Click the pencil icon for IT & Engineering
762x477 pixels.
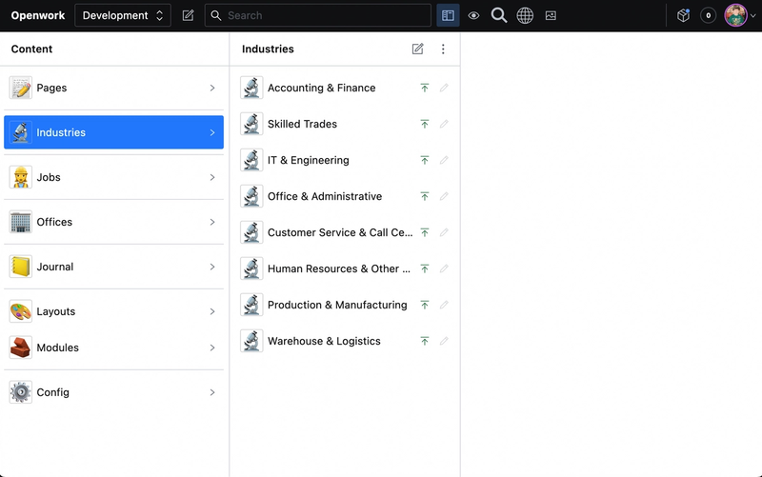(444, 160)
